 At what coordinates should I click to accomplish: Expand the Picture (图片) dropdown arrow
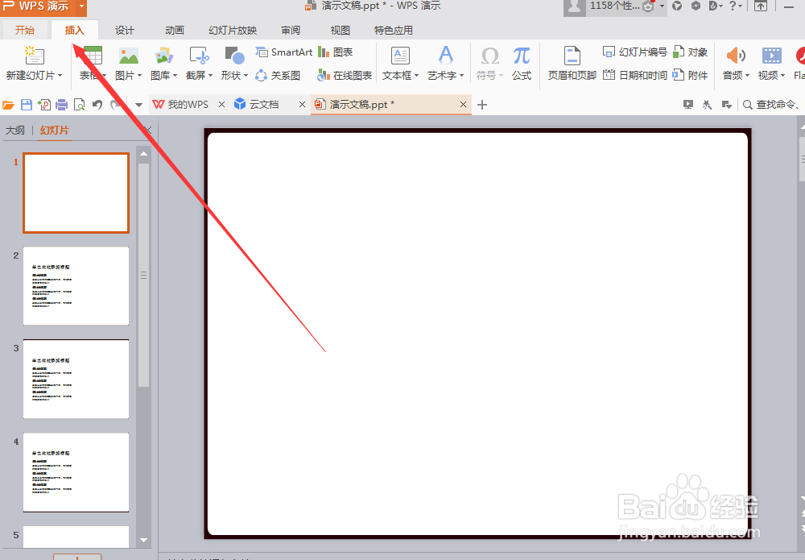click(139, 76)
